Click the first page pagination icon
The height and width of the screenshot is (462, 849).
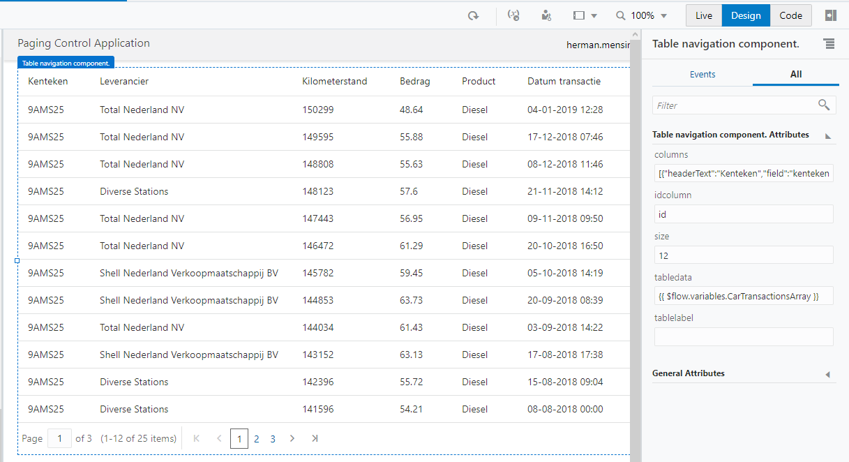point(196,438)
